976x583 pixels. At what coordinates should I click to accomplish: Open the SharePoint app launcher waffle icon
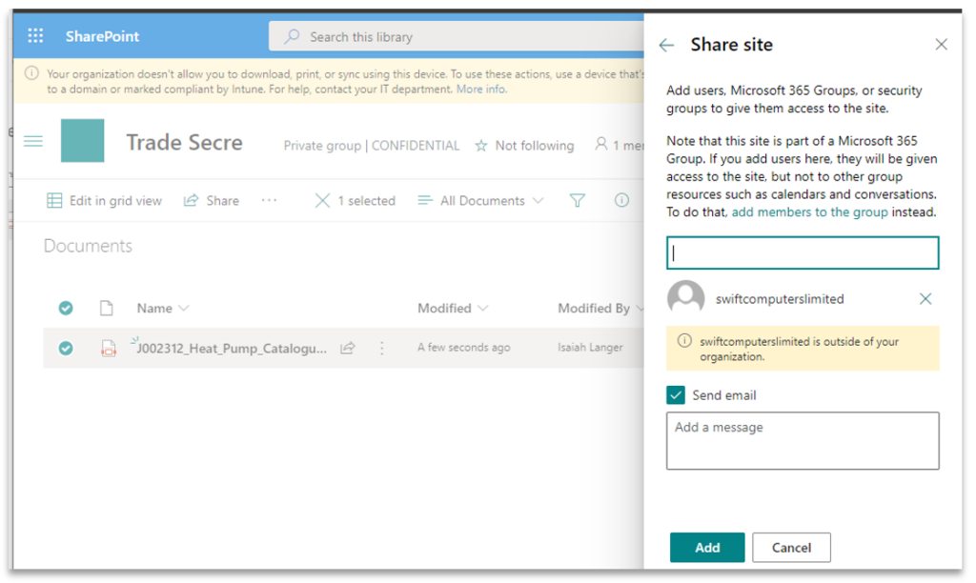coord(35,36)
